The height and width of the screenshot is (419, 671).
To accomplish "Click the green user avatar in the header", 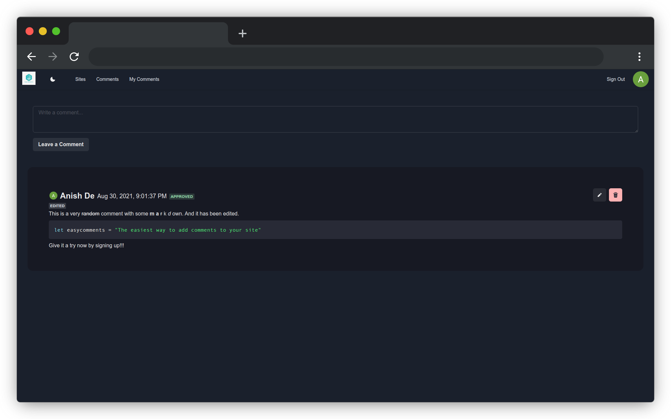I will tap(640, 79).
